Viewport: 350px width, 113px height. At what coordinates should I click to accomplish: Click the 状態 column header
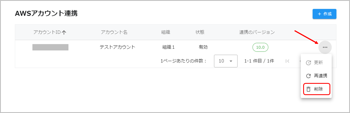coord(200,32)
